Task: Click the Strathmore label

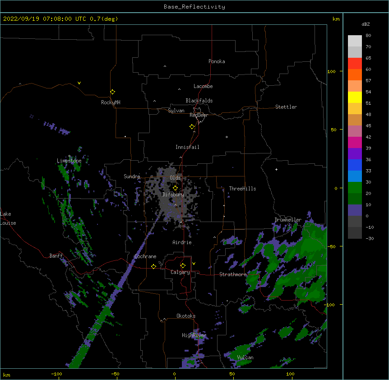Action: click(x=233, y=274)
